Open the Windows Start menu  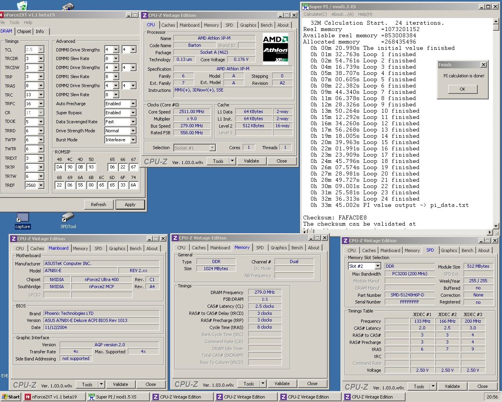coord(11,397)
